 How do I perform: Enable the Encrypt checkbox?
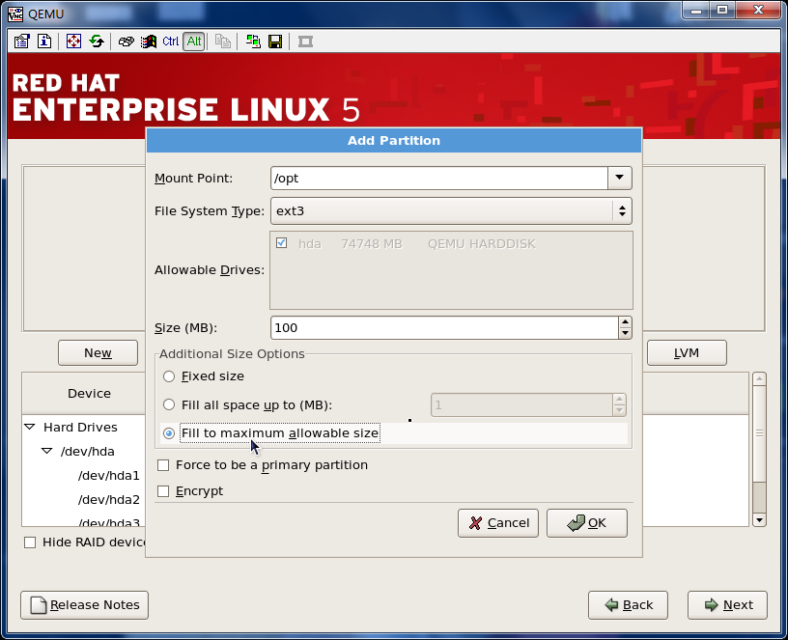click(x=163, y=491)
